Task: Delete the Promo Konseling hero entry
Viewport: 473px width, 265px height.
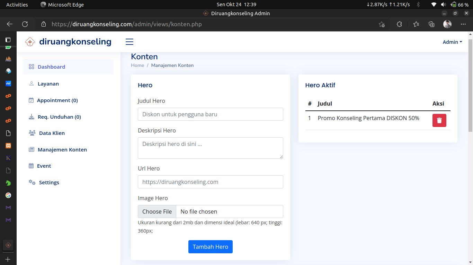Action: [x=439, y=120]
